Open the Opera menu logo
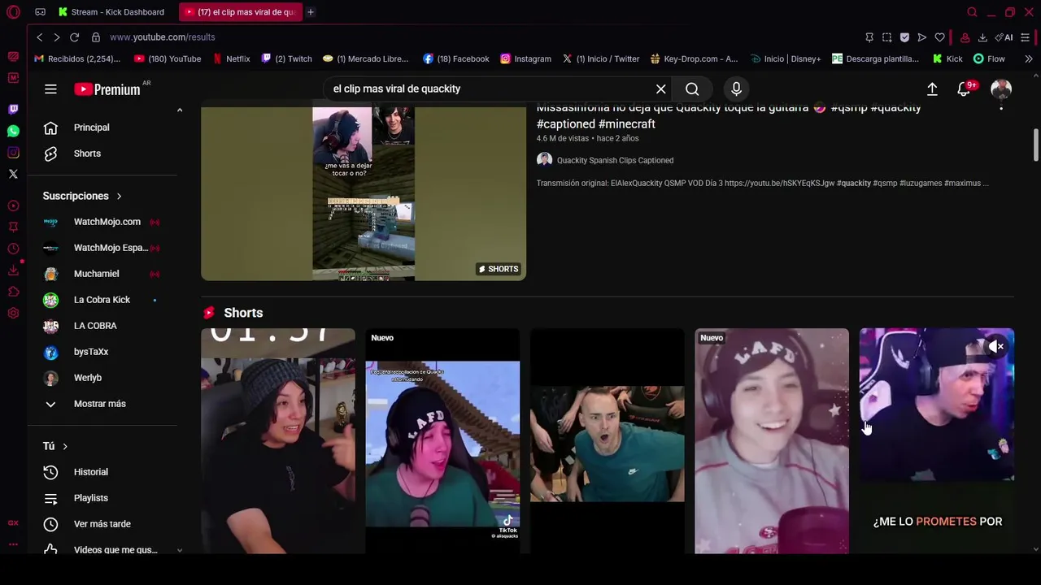This screenshot has width=1041, height=585. [x=13, y=12]
